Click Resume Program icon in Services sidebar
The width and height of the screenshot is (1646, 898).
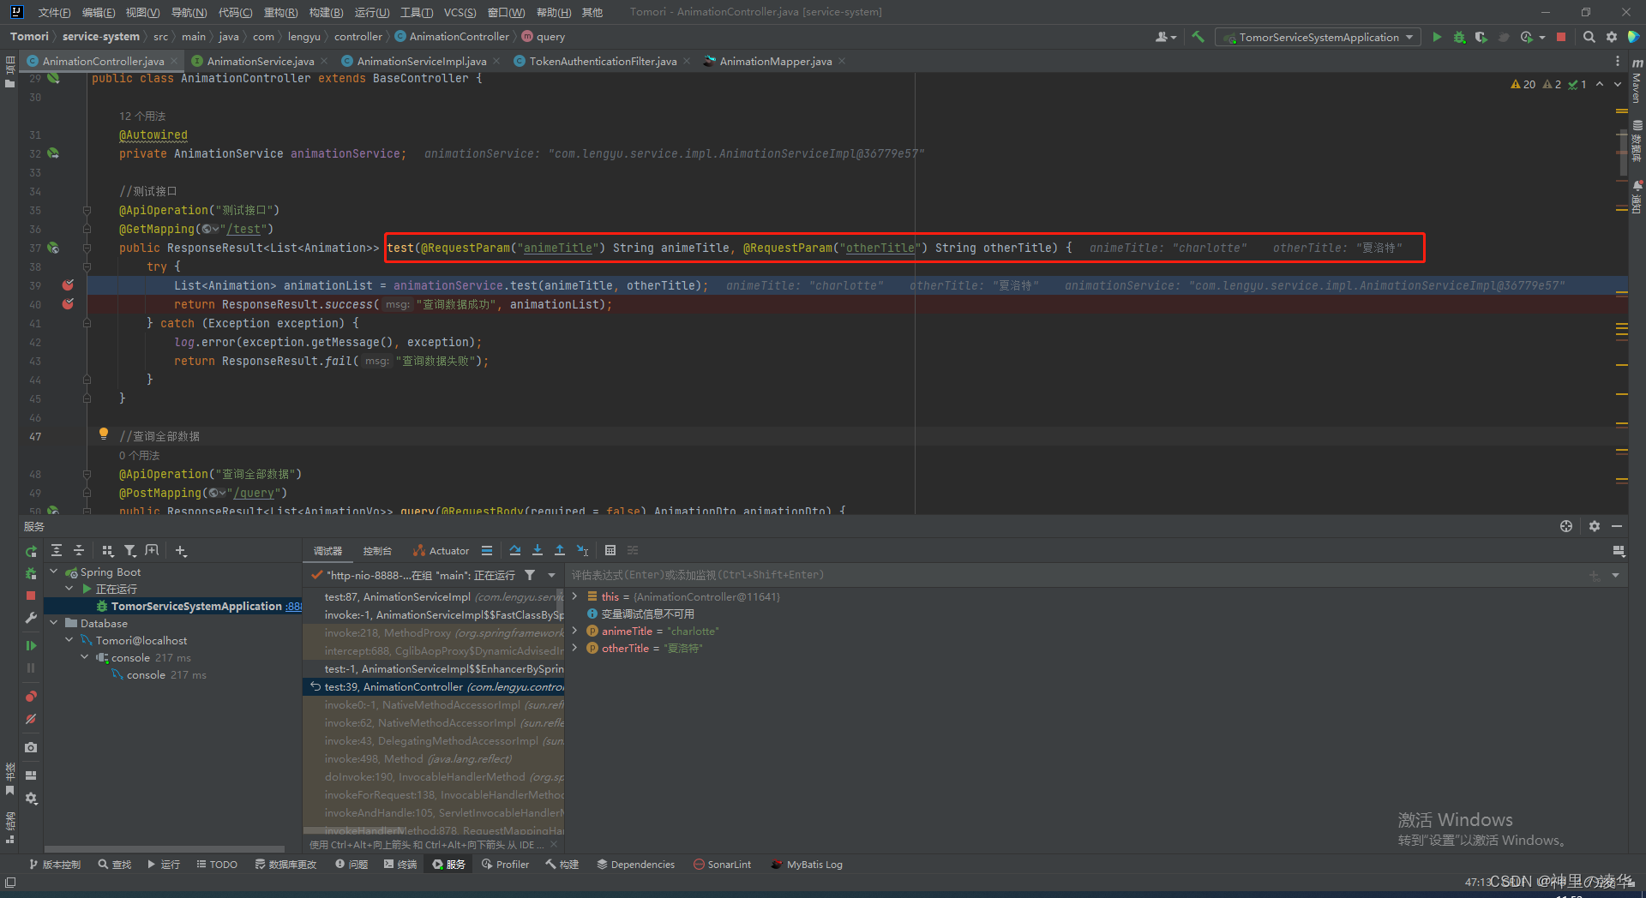31,645
